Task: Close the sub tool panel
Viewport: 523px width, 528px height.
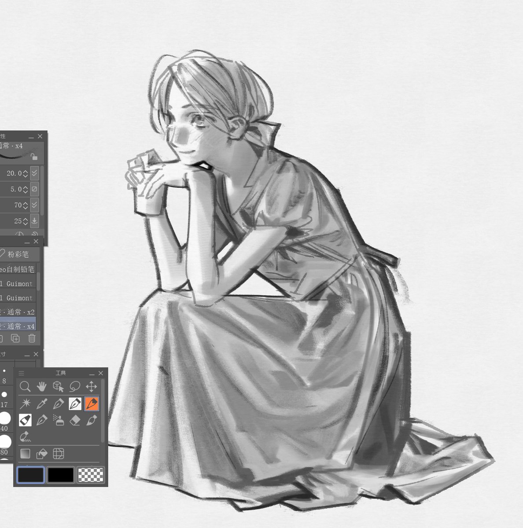Action: 36,242
